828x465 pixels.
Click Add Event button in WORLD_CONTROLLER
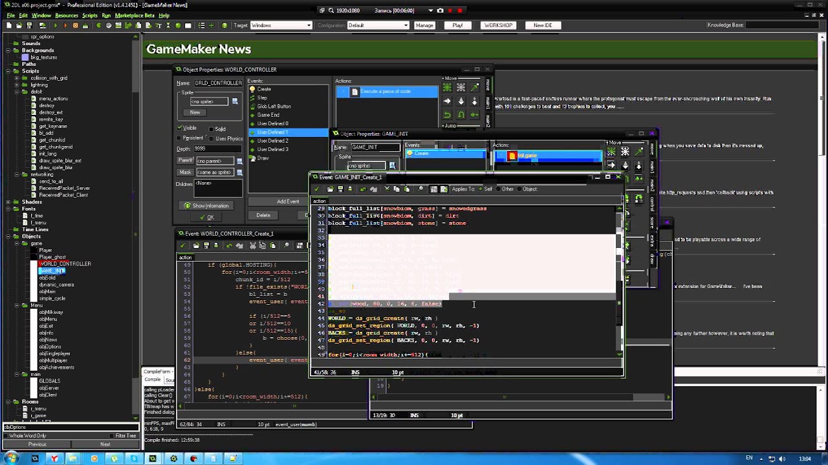click(x=288, y=201)
